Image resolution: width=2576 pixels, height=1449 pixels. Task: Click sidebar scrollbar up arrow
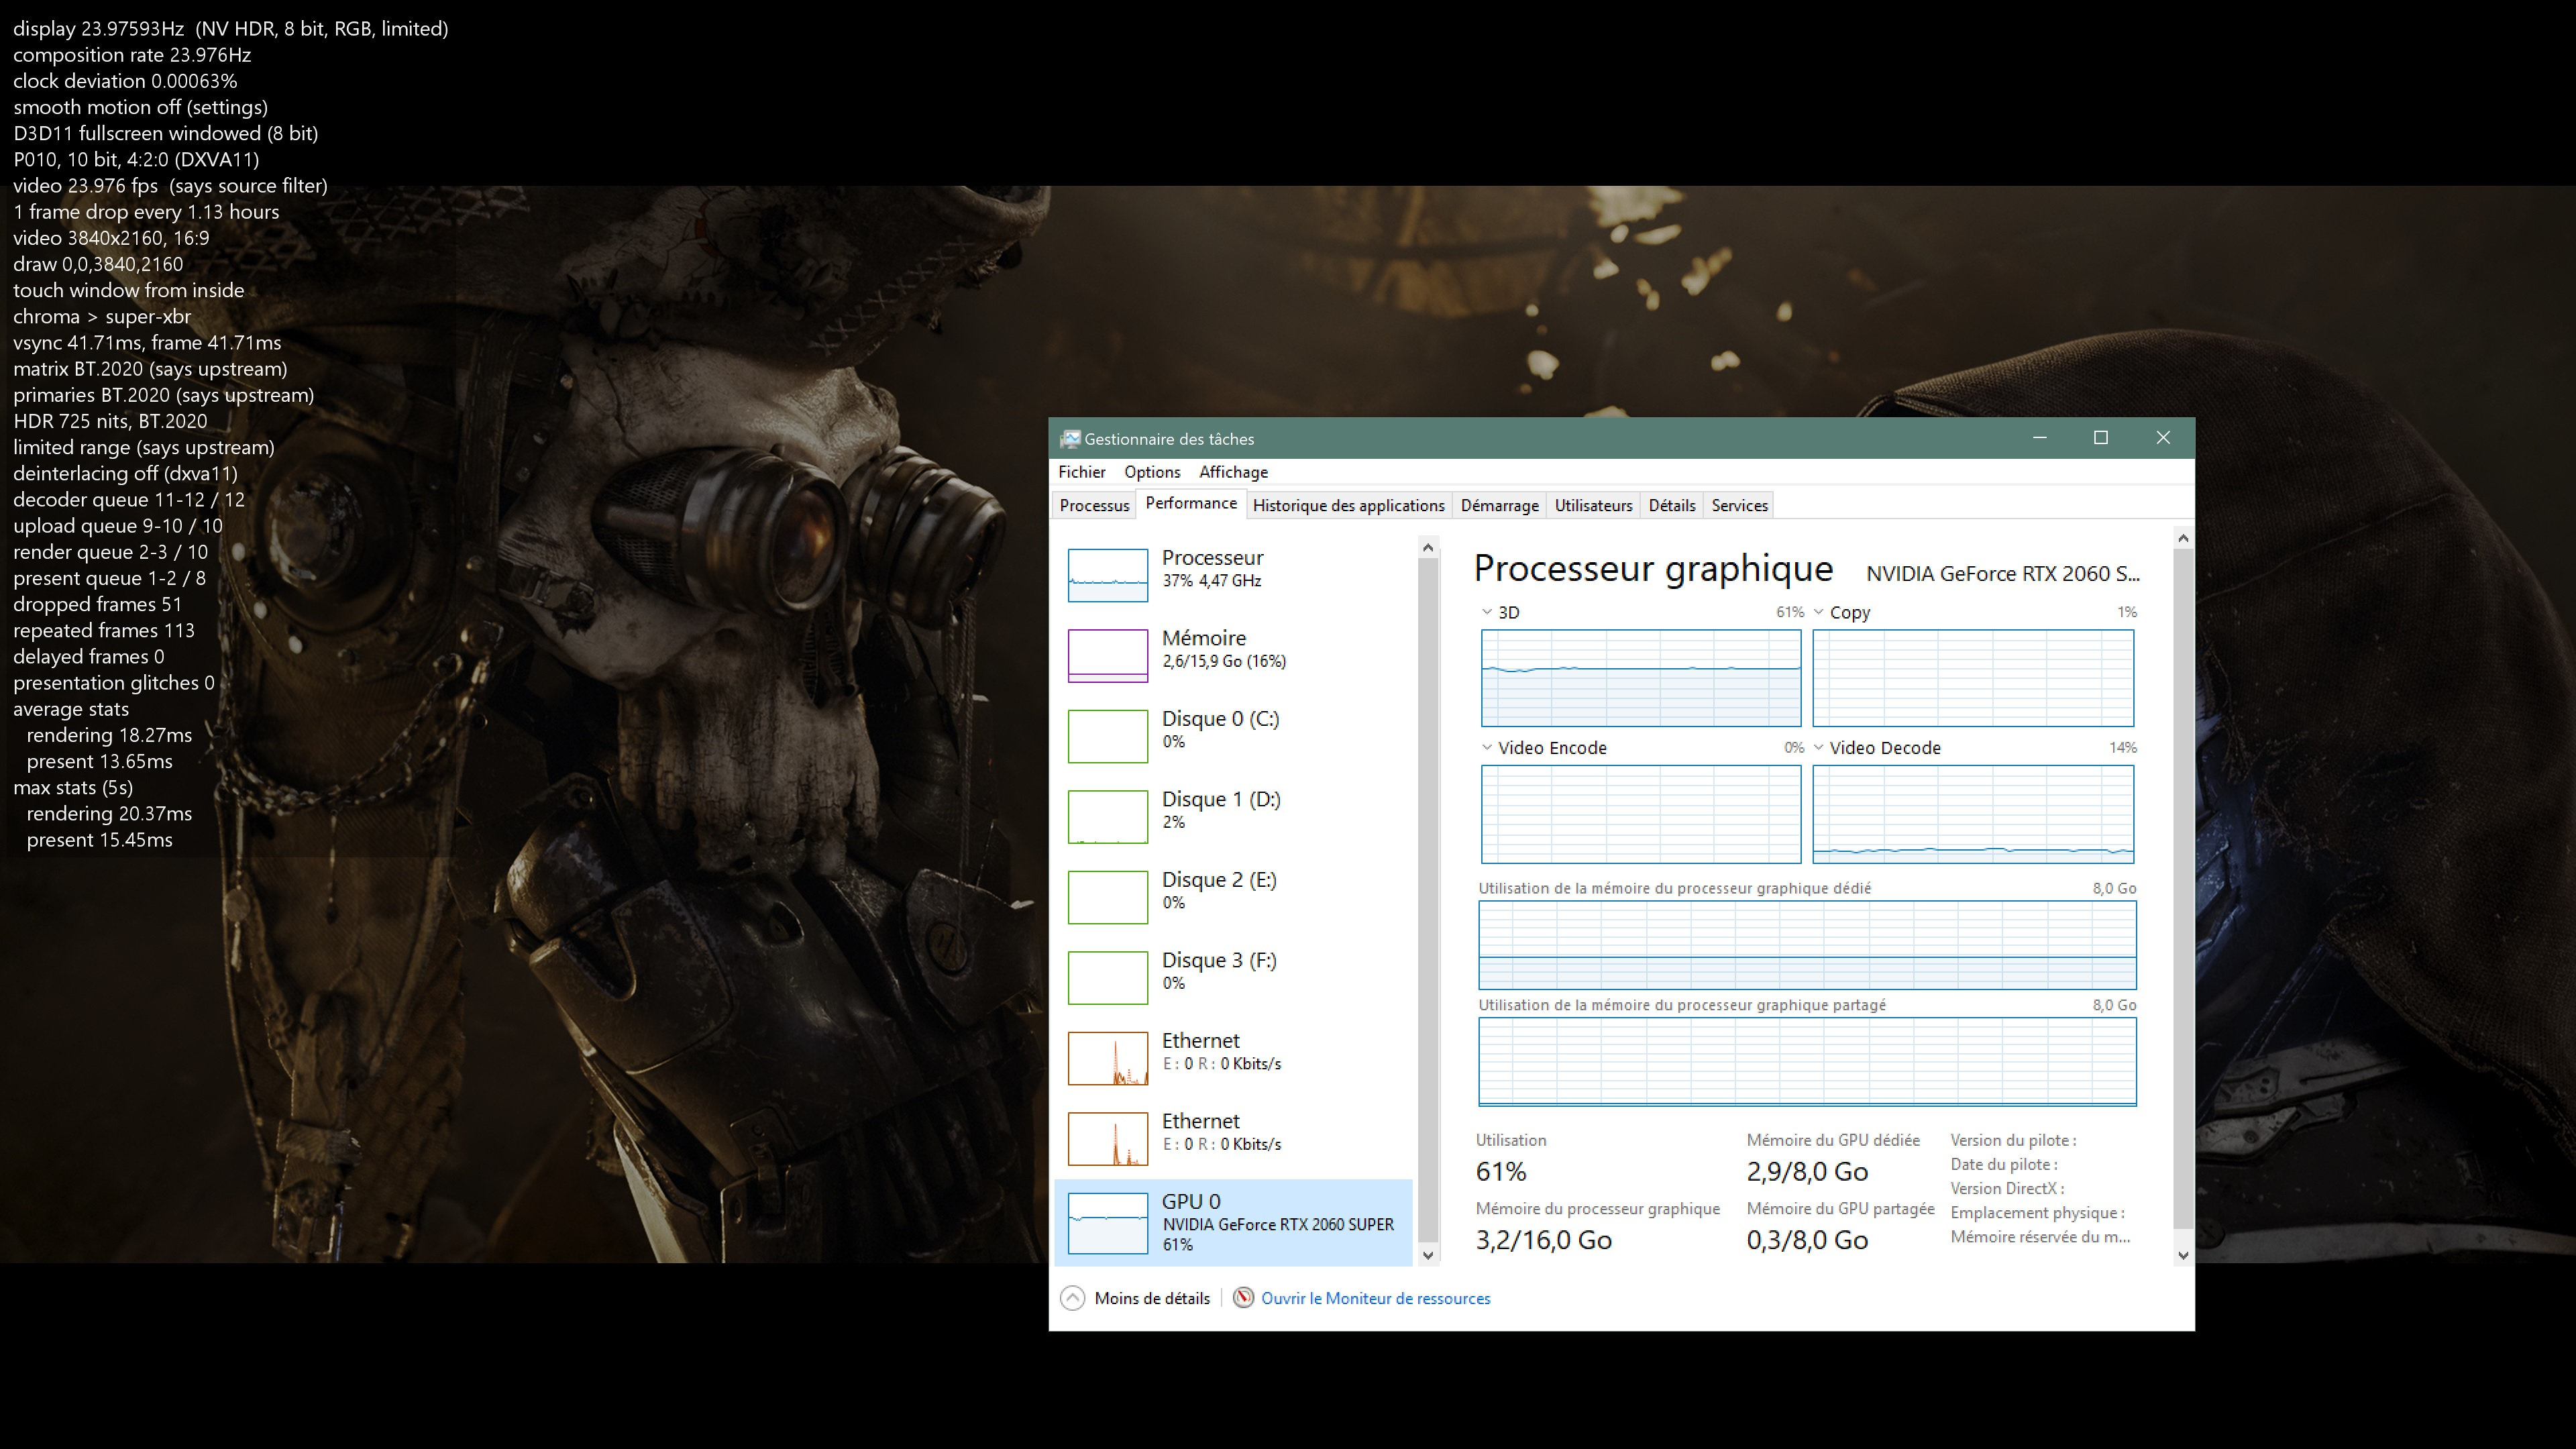tap(1428, 547)
